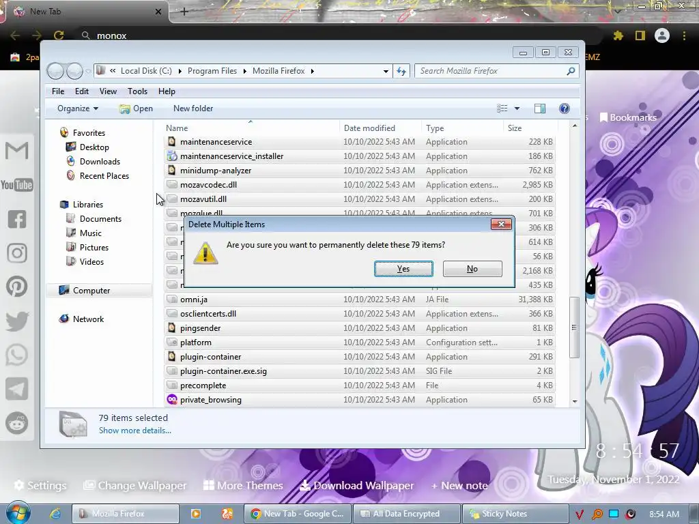Open a new Chrome tab with plus
Viewport: 699px width, 524px height.
[x=184, y=12]
